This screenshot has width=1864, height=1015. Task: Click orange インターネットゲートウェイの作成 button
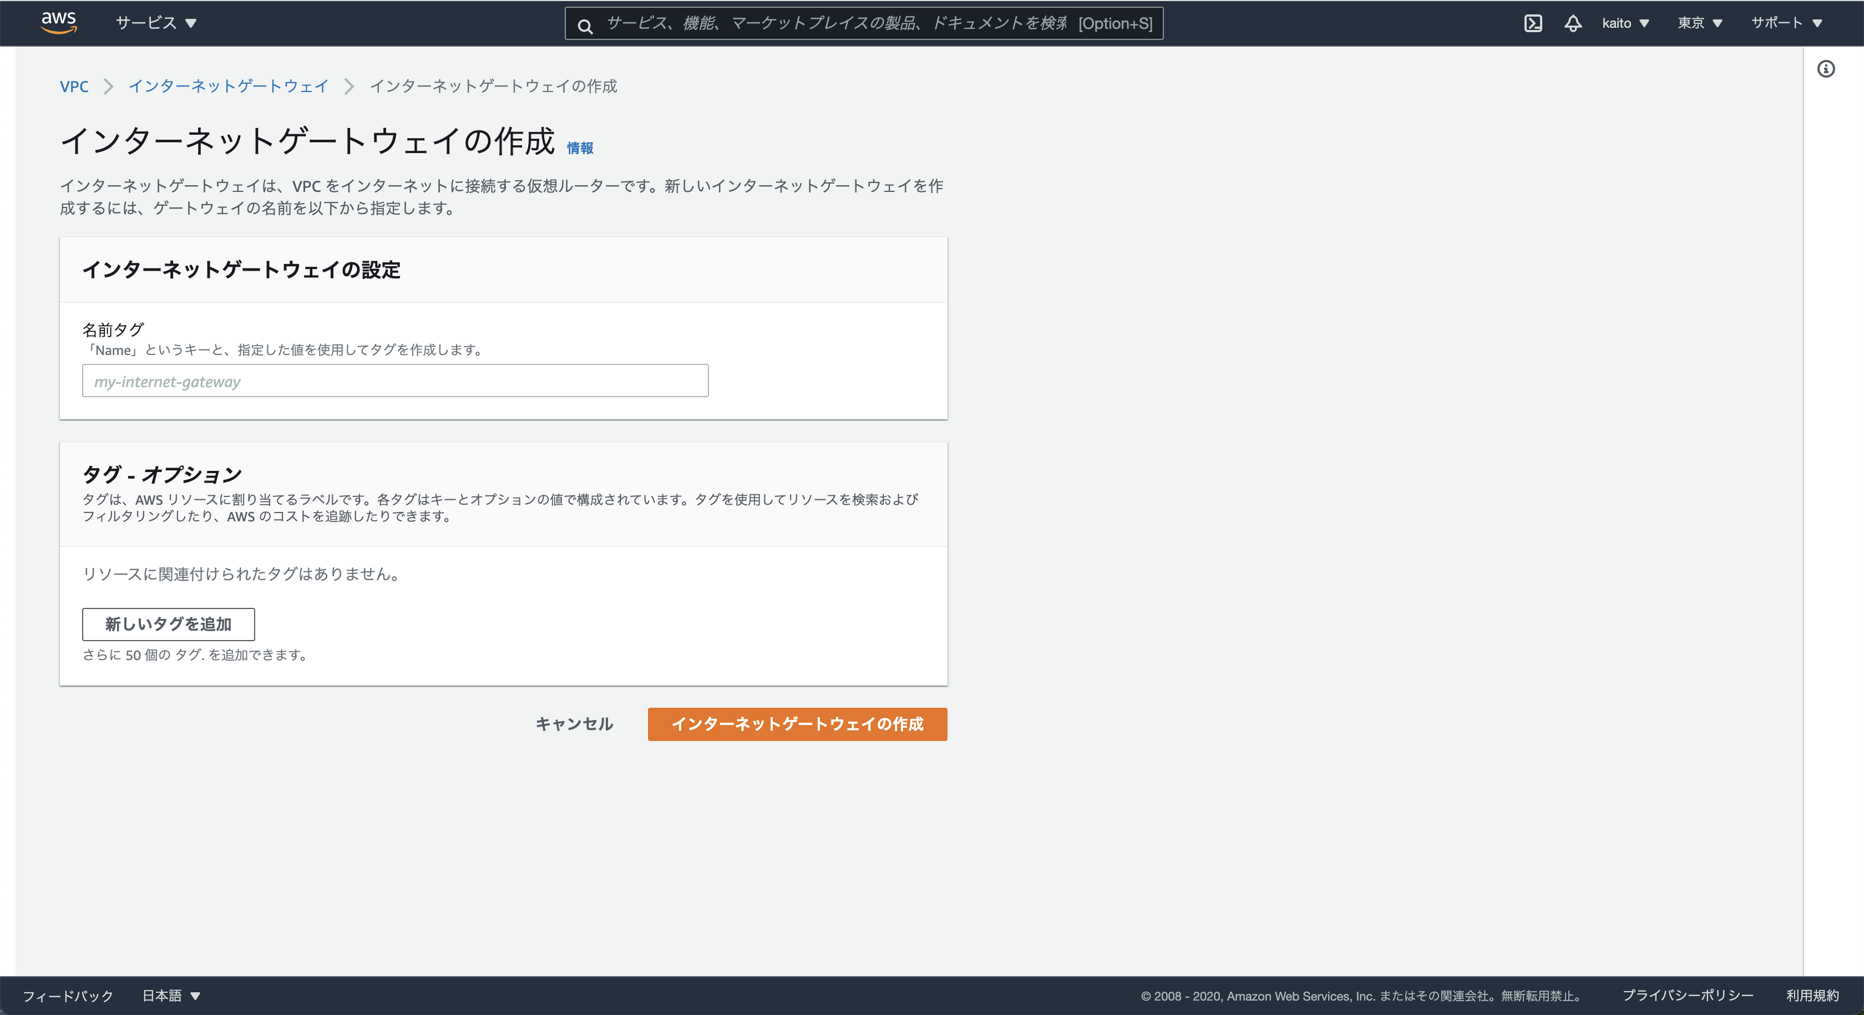[797, 723]
